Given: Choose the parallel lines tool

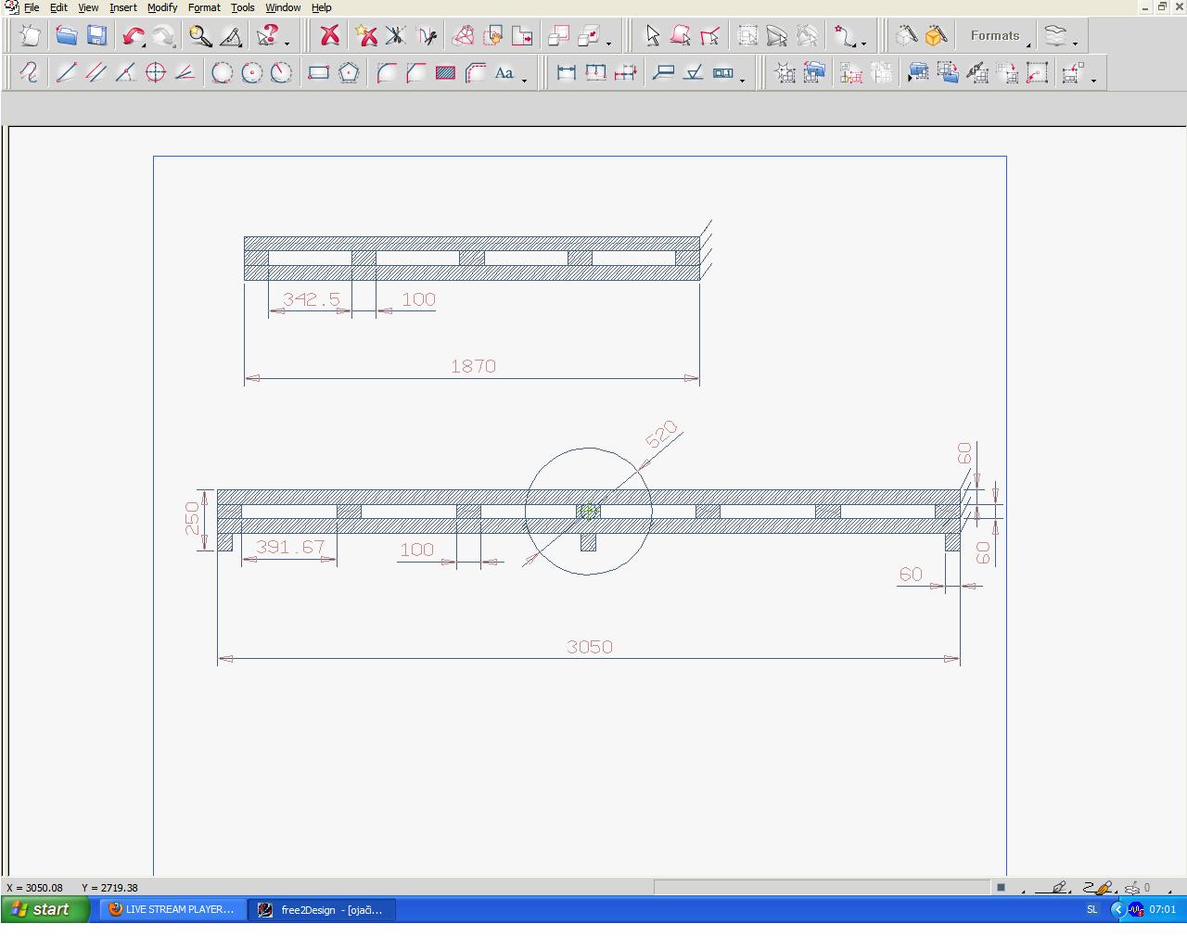Looking at the screenshot, I should coord(96,72).
